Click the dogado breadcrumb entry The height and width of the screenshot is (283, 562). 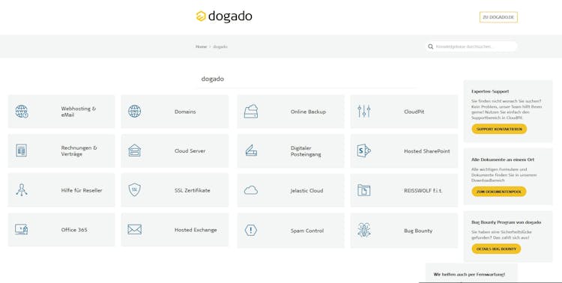(x=220, y=46)
